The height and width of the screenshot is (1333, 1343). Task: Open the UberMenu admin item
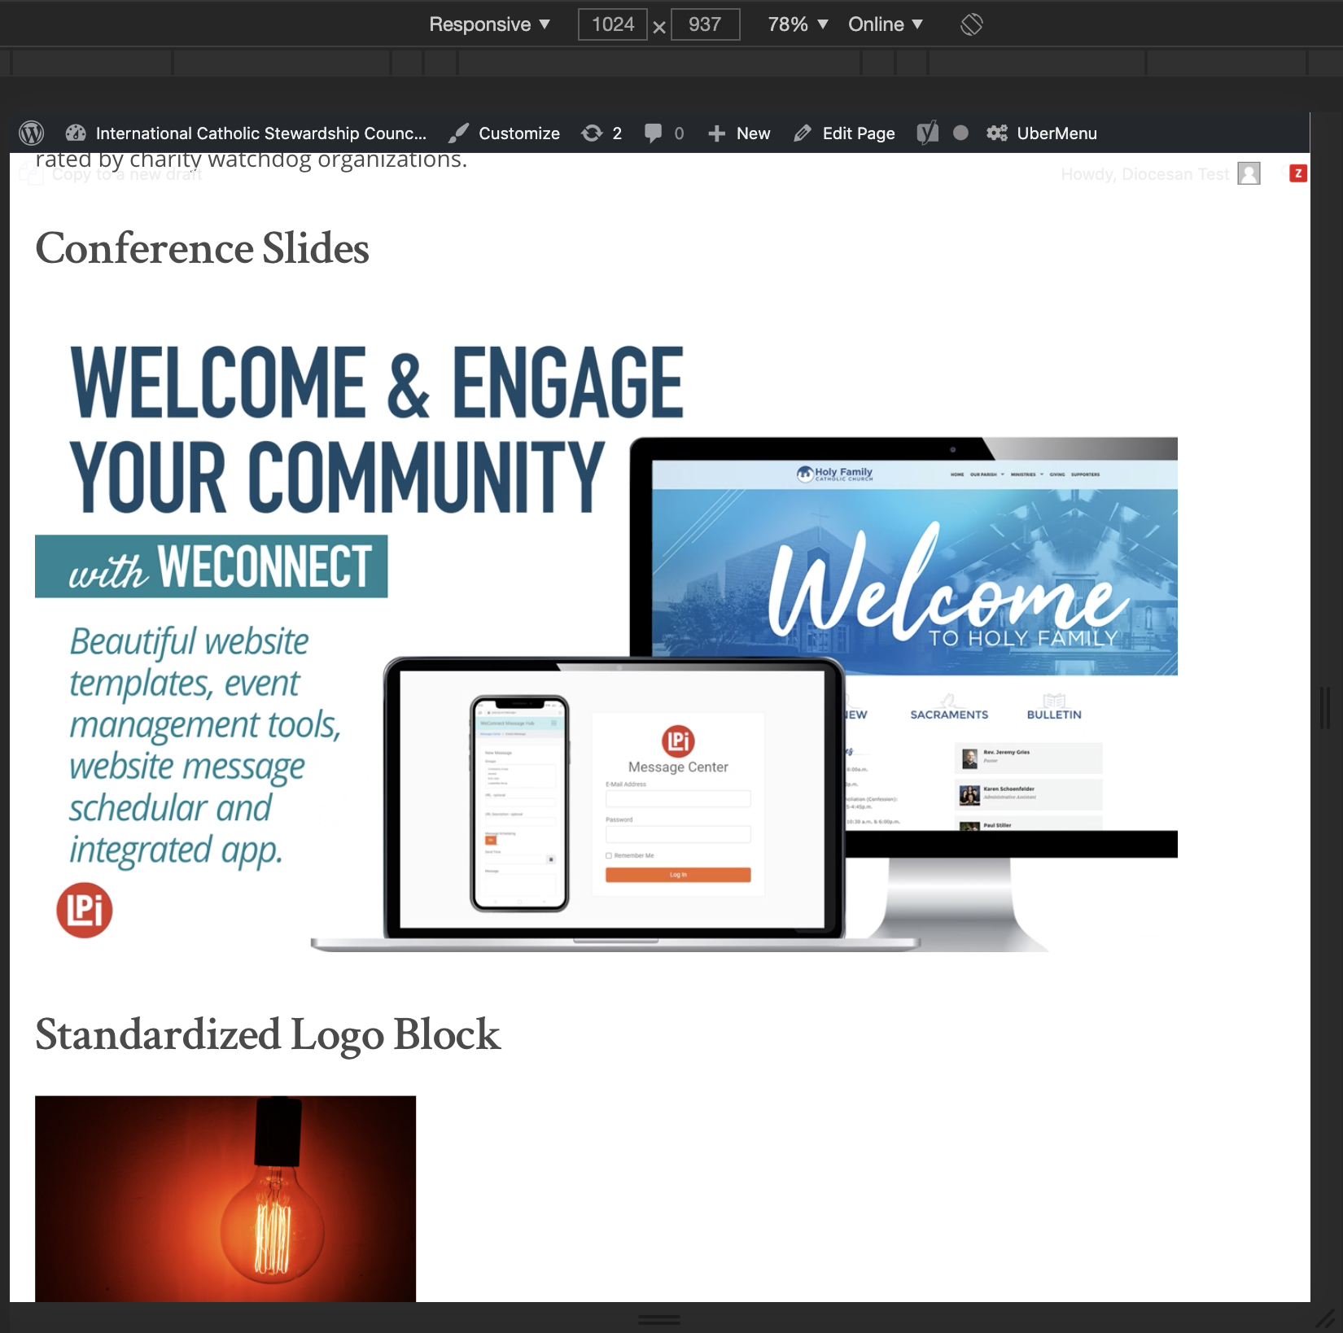coord(1042,133)
